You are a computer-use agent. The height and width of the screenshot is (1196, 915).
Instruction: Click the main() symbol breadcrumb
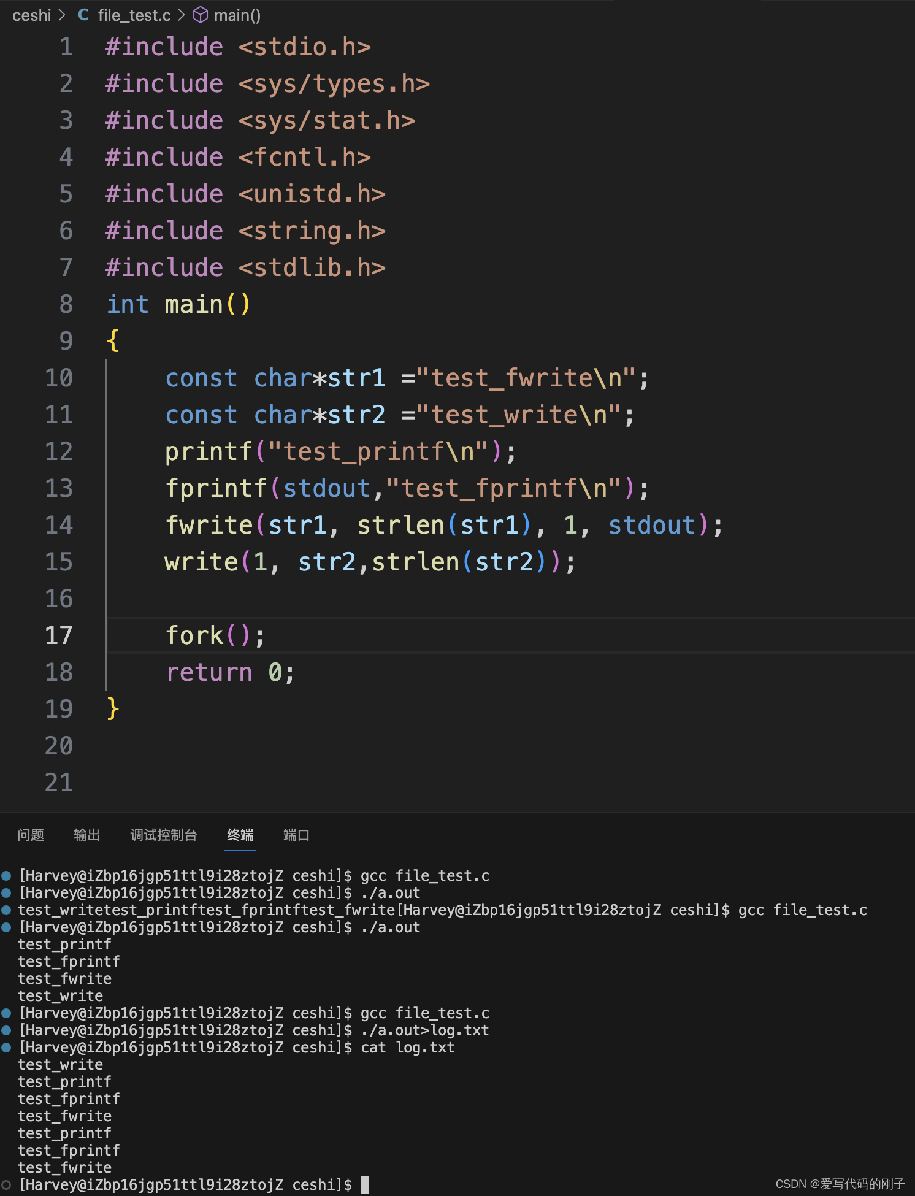point(237,15)
